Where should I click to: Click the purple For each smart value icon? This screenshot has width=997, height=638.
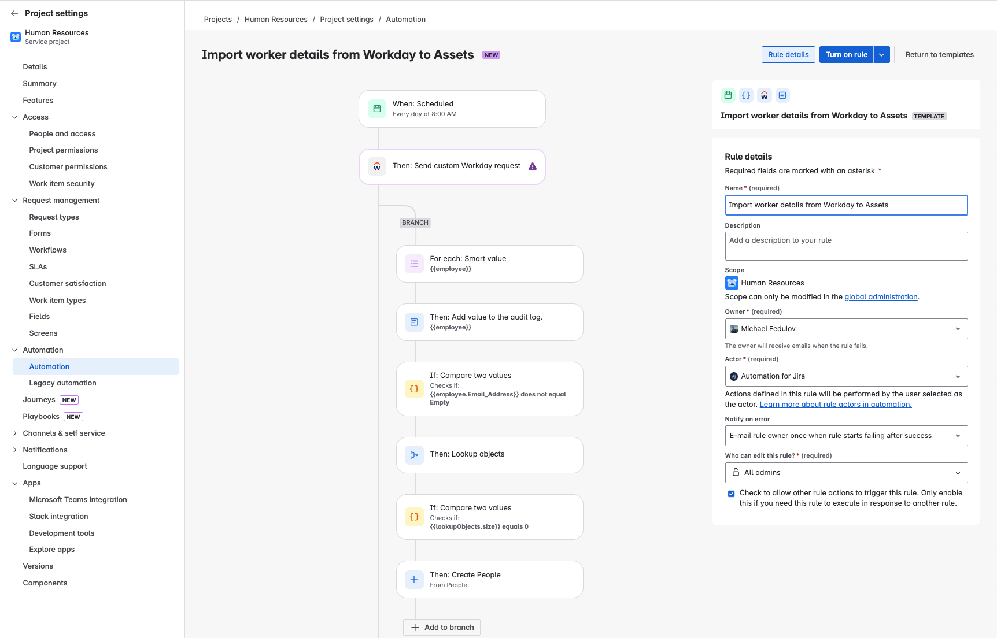coord(414,264)
